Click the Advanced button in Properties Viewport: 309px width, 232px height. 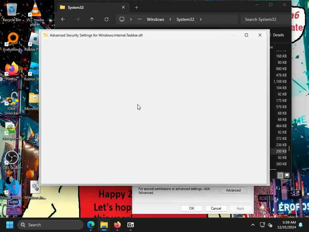point(233,190)
